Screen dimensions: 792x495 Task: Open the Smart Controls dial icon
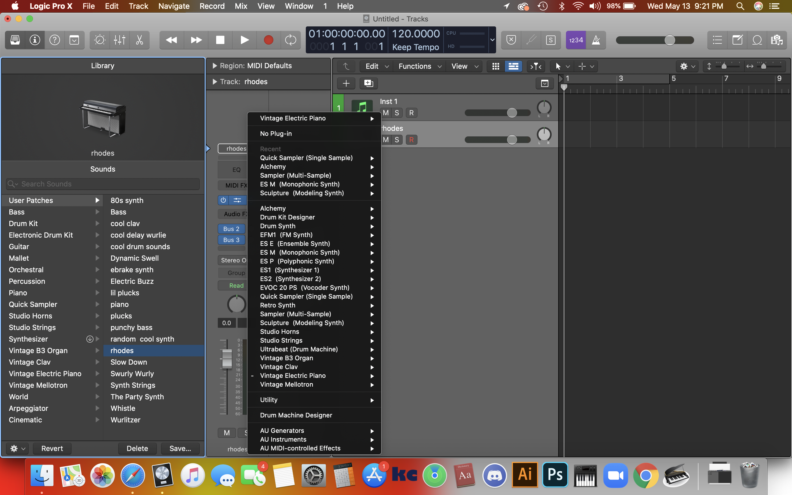coord(100,40)
